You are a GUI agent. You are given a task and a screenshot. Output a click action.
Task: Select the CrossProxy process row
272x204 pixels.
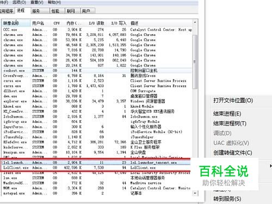pos(97,76)
